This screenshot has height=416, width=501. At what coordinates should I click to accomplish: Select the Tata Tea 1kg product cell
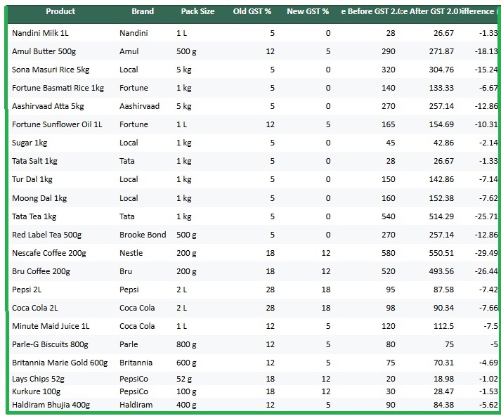pos(34,216)
